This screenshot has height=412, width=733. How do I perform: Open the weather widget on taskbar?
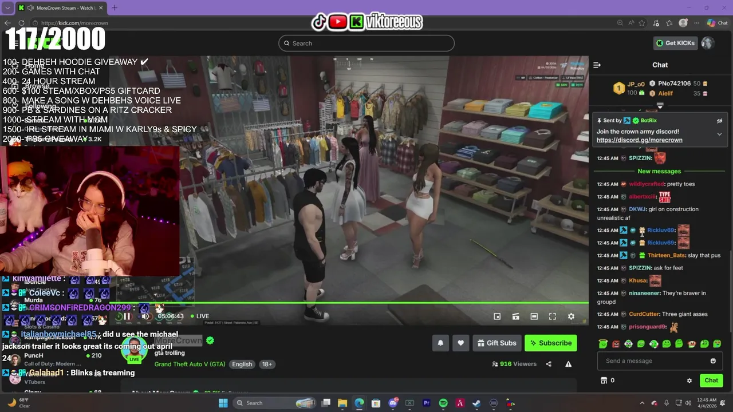(18, 403)
